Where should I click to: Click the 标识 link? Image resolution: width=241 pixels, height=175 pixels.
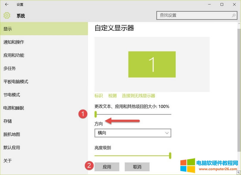[98, 96]
